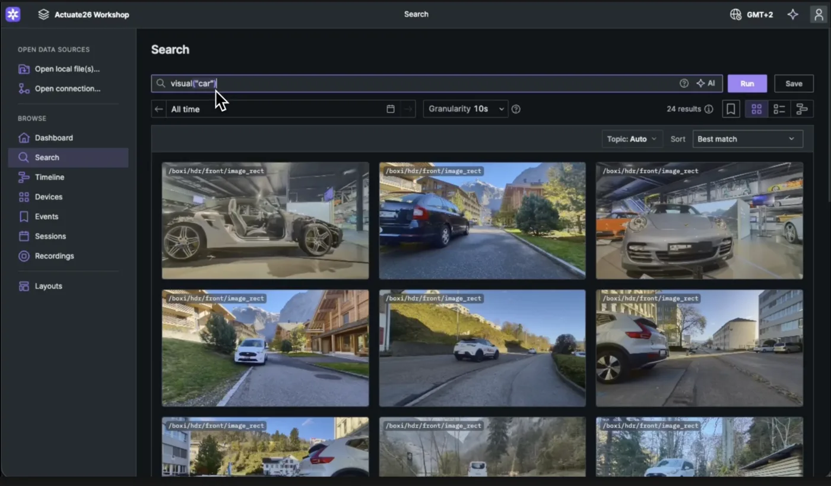831x486 pixels.
Task: Run the search query
Action: [x=747, y=84]
